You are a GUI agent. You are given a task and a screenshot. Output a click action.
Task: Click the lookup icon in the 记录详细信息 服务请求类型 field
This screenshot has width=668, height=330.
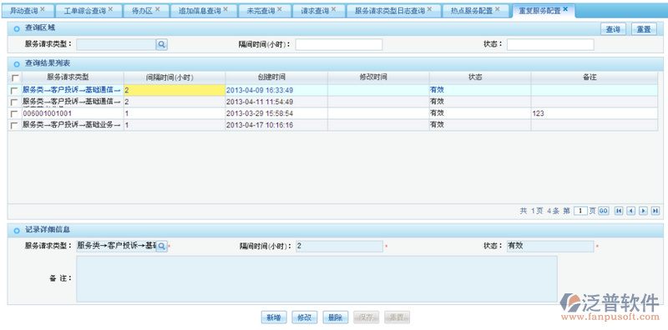162,247
